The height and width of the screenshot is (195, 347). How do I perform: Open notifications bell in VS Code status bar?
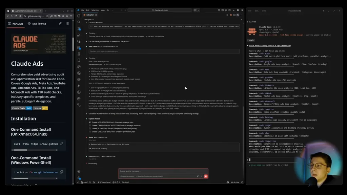tap(242, 182)
